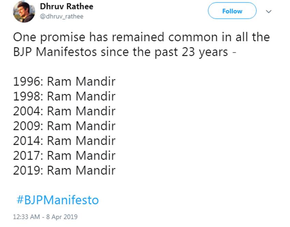Select the '2017: Ram Mandir' line
Screen dimensions: 290x227
coord(64,155)
